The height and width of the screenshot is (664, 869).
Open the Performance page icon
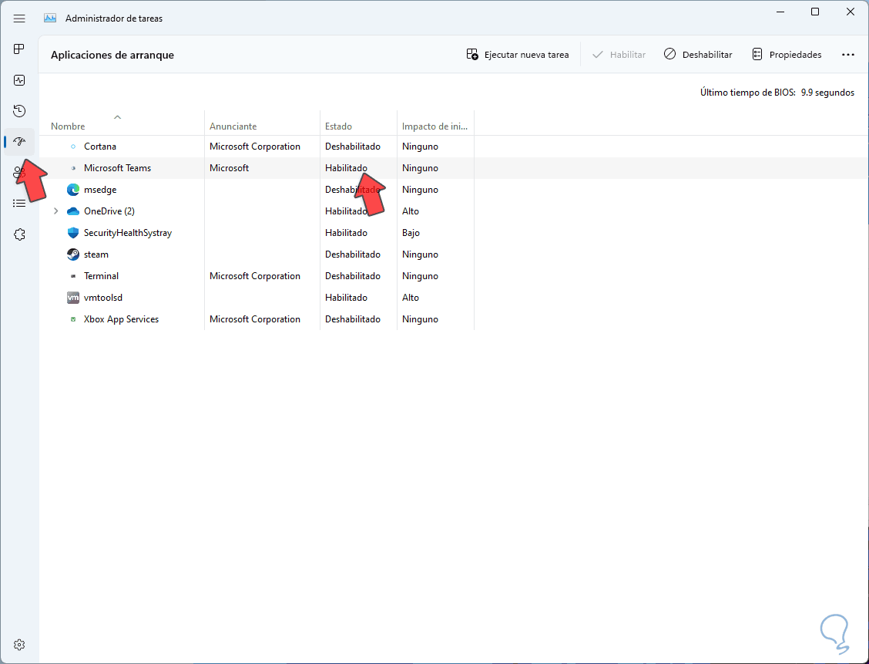click(x=19, y=80)
